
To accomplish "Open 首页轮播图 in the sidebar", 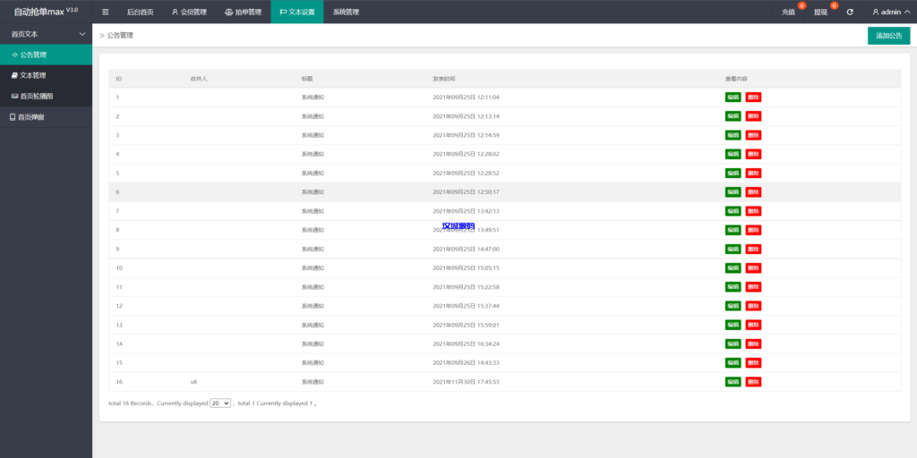I will click(36, 96).
